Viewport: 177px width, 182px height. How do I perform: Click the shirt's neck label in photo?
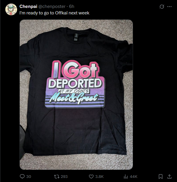coord(76,36)
